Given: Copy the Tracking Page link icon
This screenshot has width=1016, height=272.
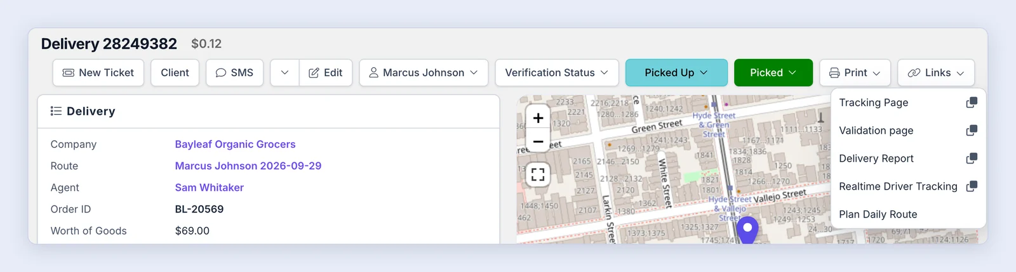Looking at the screenshot, I should pyautogui.click(x=972, y=103).
